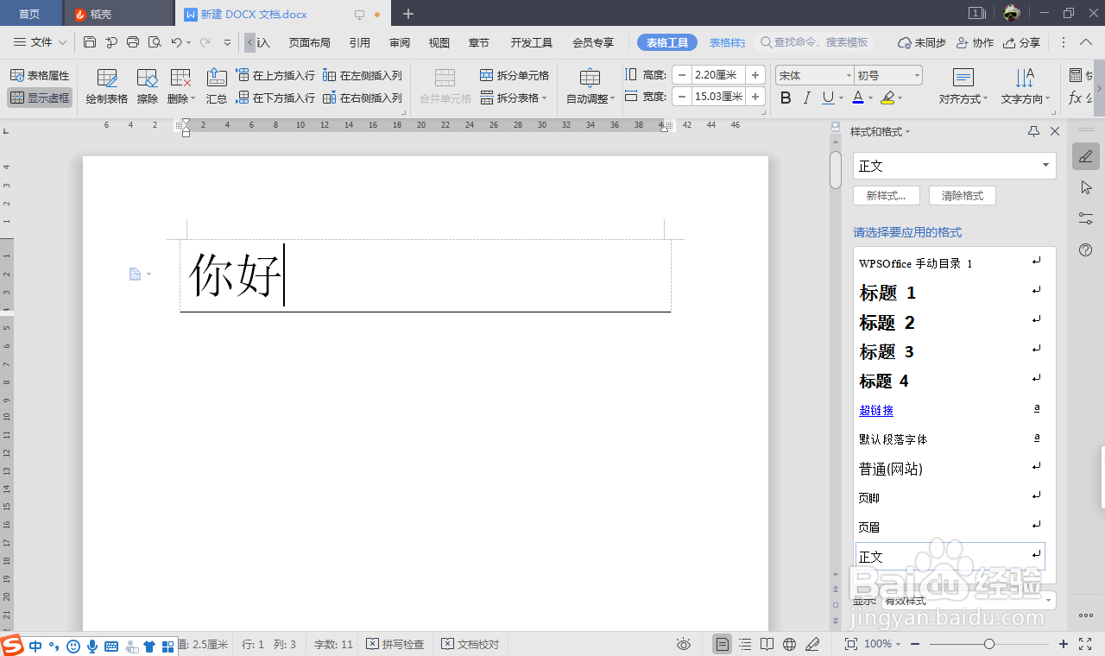The image size is (1105, 656).
Task: Switch to 引用 tab
Action: point(360,42)
